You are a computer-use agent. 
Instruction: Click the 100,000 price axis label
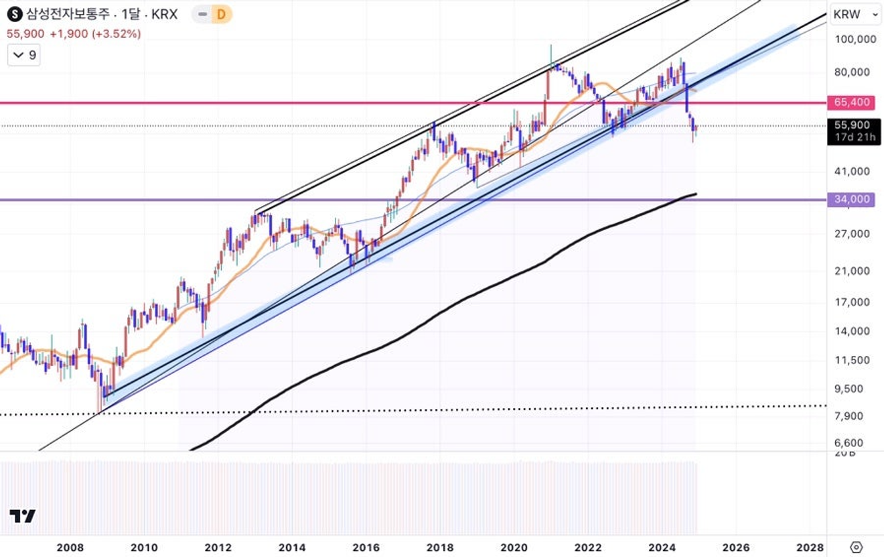(x=855, y=39)
